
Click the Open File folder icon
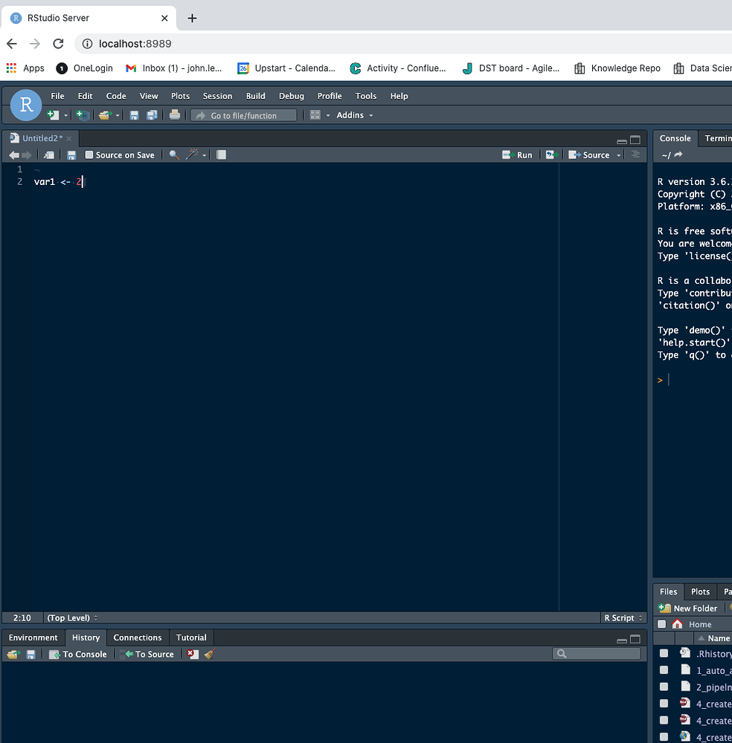(x=105, y=115)
